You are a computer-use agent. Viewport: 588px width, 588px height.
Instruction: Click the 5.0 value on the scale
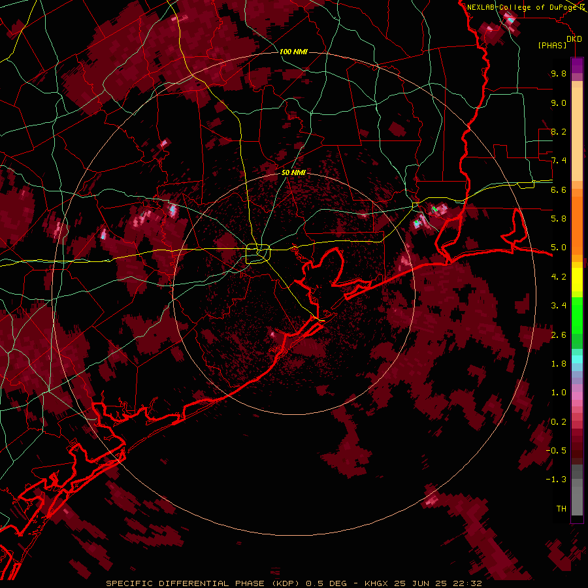559,248
